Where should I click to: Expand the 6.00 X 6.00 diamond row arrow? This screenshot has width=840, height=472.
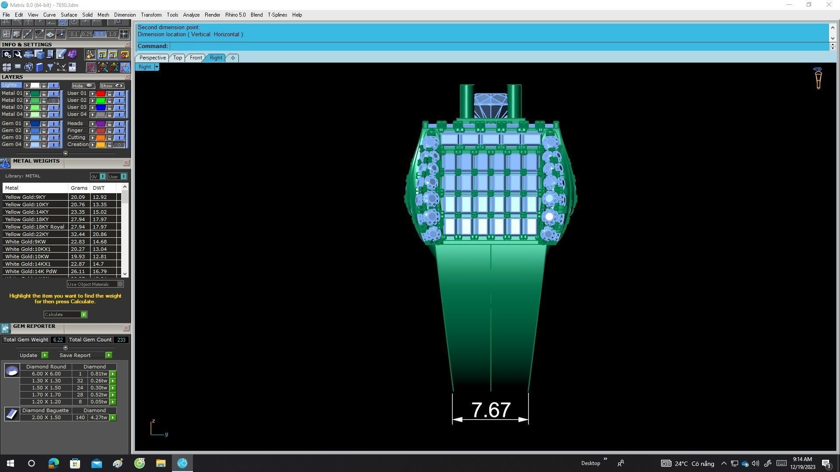point(113,374)
